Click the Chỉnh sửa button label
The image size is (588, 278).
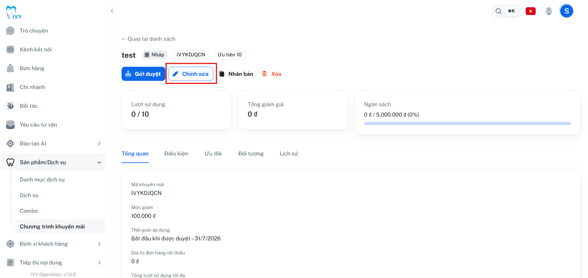click(x=195, y=74)
